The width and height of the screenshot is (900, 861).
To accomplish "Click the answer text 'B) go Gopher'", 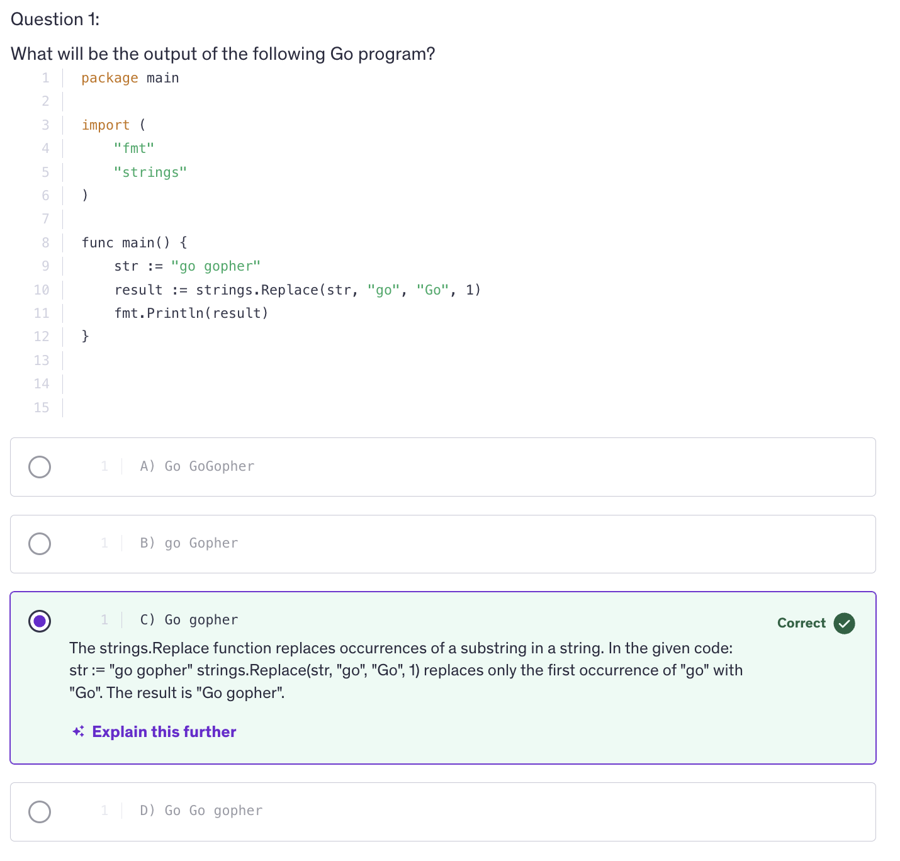I will point(189,543).
